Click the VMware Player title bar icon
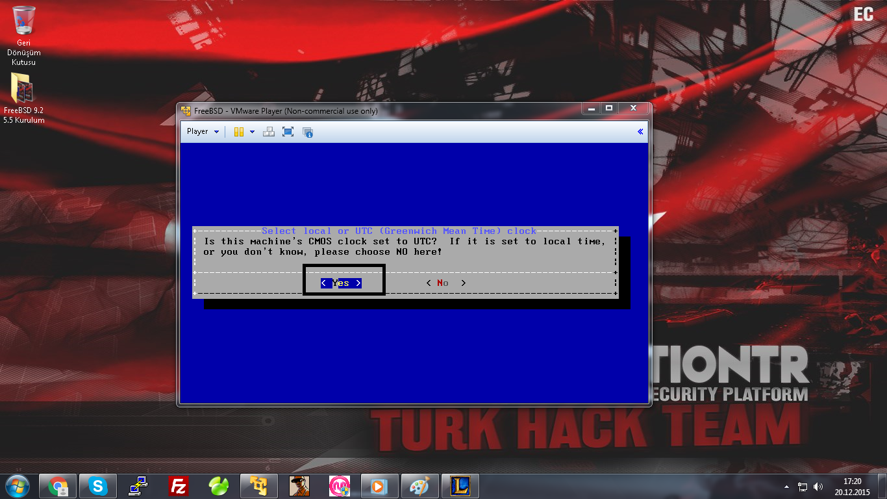 186,110
